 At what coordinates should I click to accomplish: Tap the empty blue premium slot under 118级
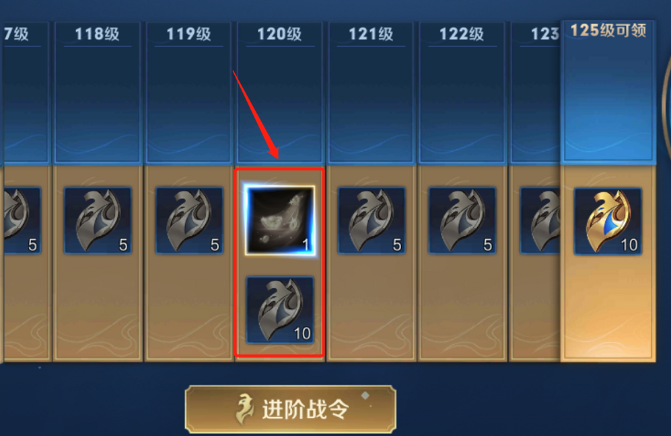98,105
